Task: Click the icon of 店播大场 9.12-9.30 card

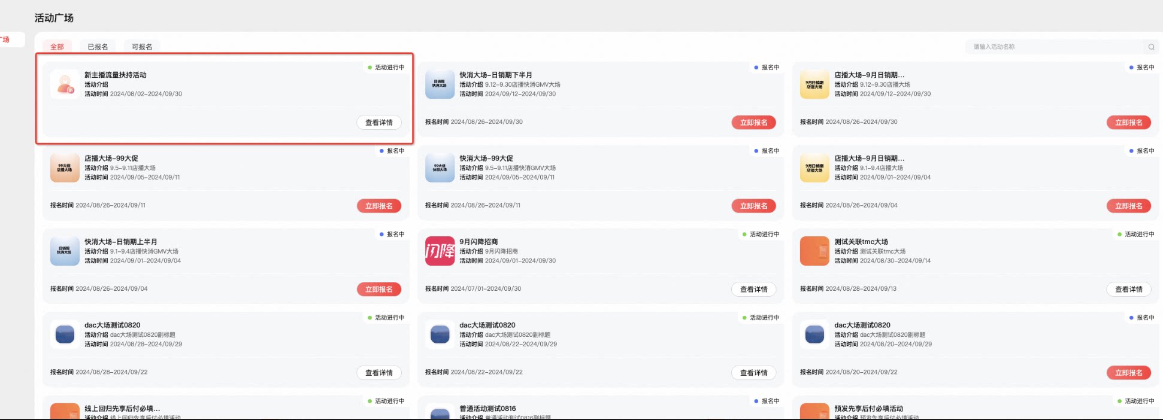Action: pyautogui.click(x=814, y=84)
